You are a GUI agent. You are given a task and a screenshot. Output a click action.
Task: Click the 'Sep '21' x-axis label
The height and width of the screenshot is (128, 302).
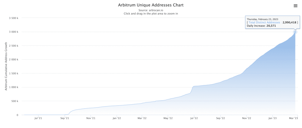pos(65,119)
